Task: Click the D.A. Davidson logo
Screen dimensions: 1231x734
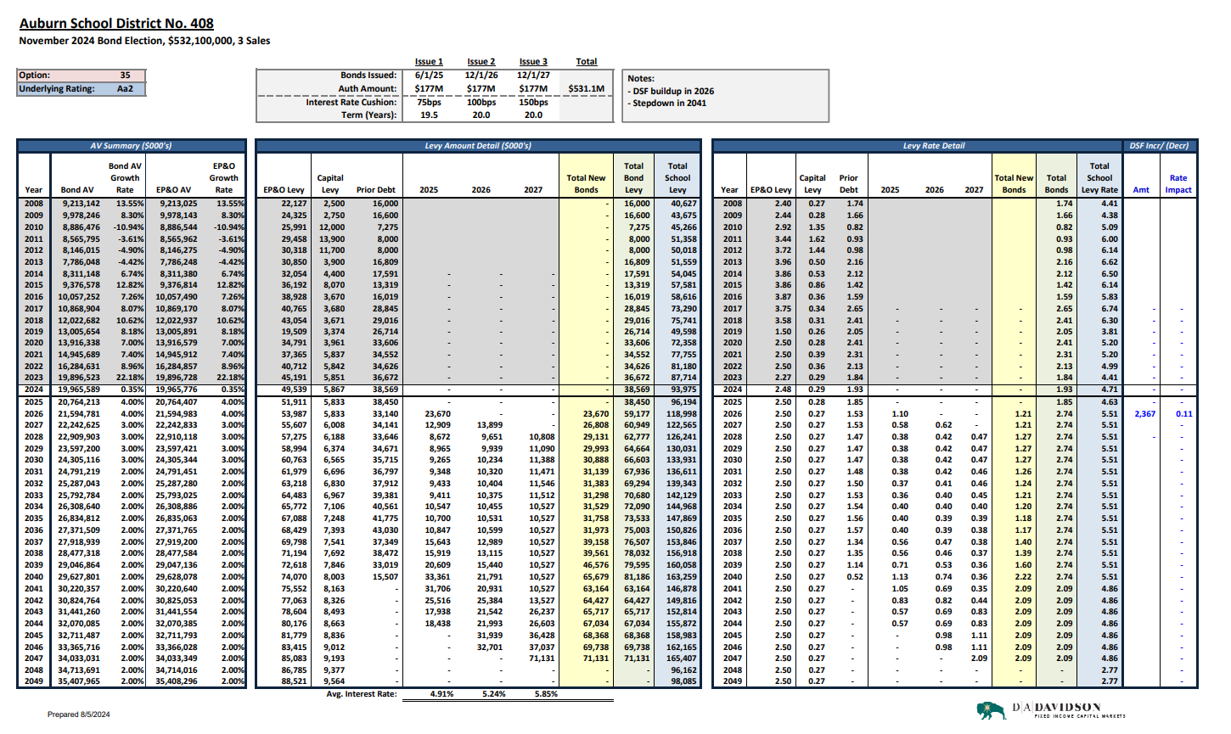Action: [1050, 709]
